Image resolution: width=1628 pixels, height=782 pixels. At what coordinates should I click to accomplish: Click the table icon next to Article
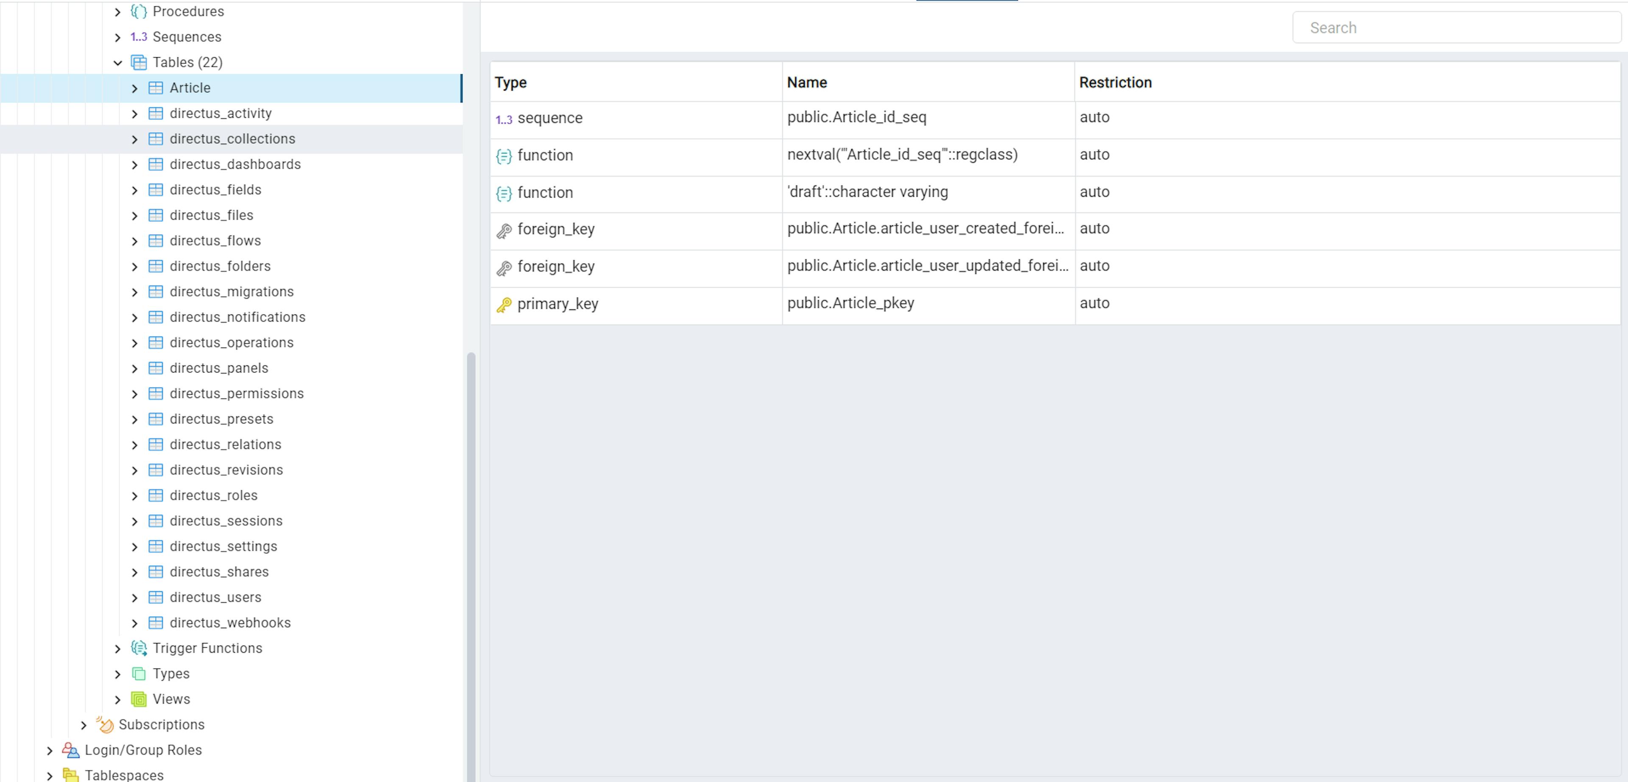tap(156, 87)
